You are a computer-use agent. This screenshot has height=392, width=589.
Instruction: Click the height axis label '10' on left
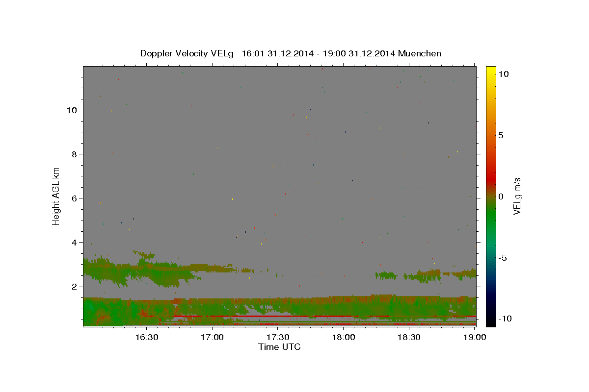click(x=73, y=110)
